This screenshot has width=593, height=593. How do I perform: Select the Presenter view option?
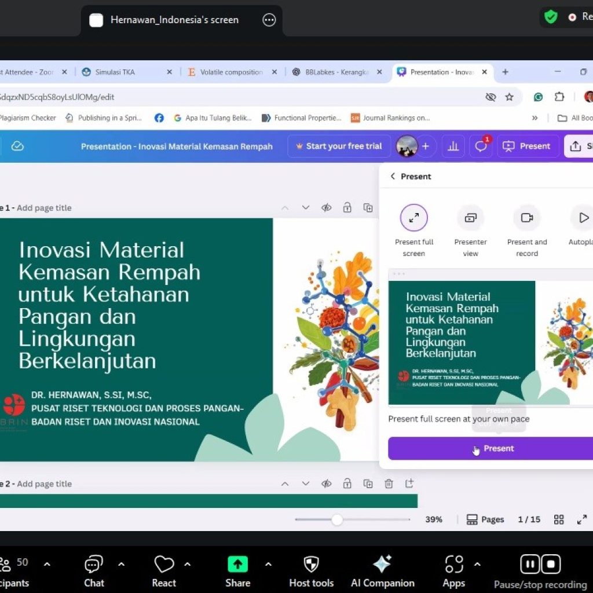tap(470, 218)
